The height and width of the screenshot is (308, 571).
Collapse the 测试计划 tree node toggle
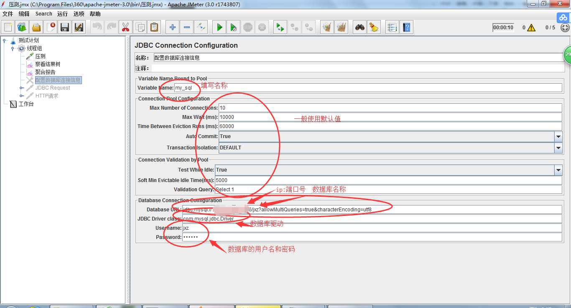(x=5, y=41)
